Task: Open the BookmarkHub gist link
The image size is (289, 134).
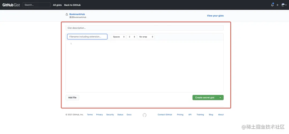Action: (77, 14)
